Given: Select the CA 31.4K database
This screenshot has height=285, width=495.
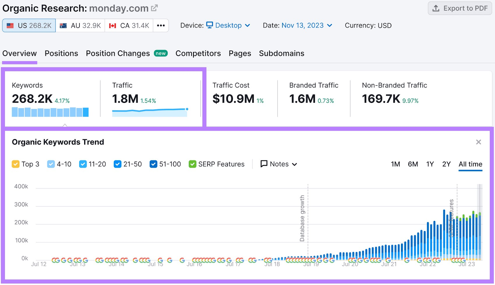Looking at the screenshot, I should coord(129,26).
